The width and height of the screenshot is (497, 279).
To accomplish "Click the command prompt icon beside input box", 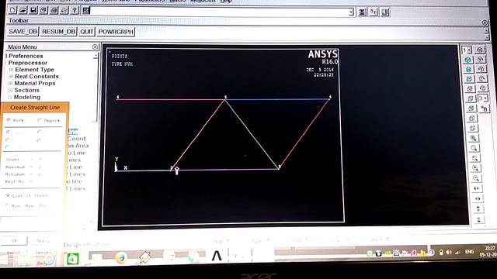I will pos(86,10).
